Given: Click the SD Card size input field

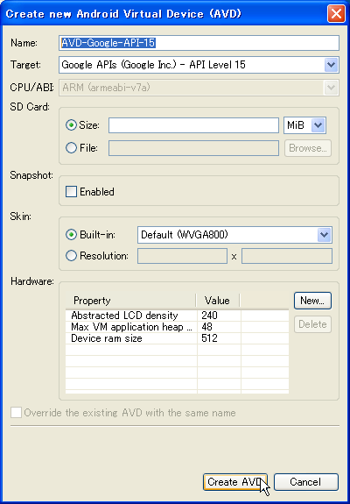Looking at the screenshot, I should pyautogui.click(x=193, y=125).
